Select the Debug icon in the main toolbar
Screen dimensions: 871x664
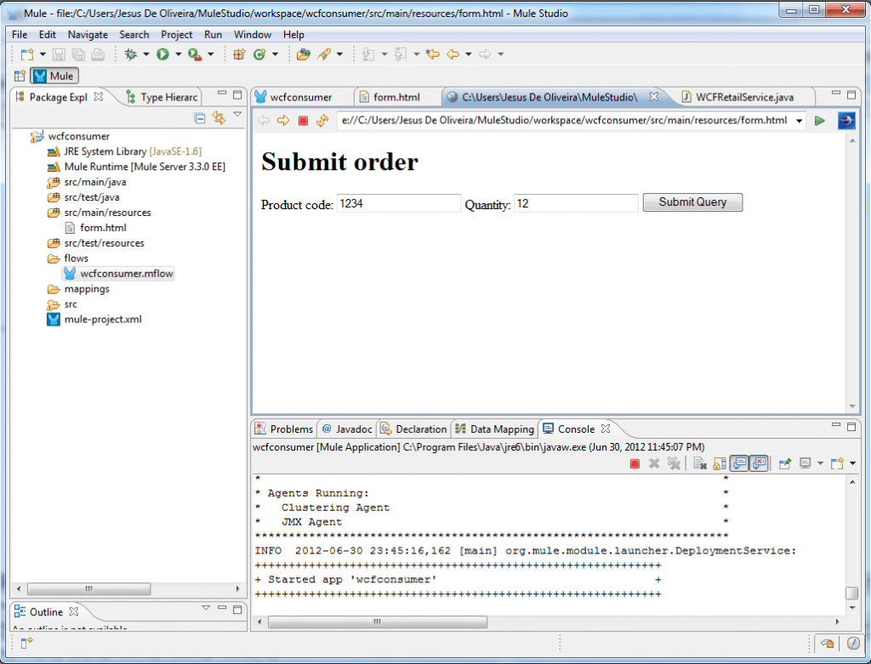click(x=129, y=52)
